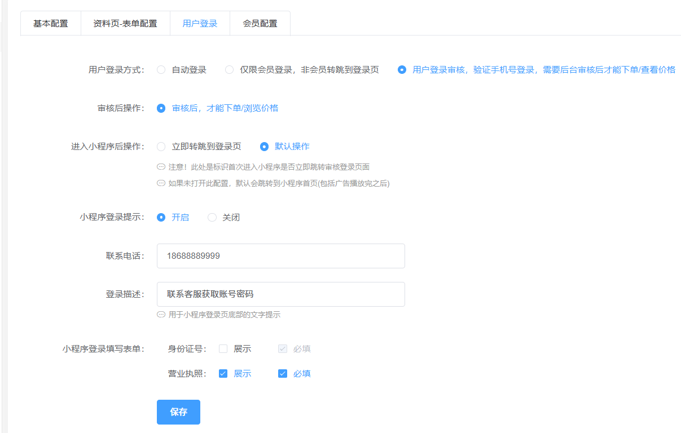681x433 pixels.
Task: Open the 资料页-表单配置 tab
Action: [x=125, y=24]
